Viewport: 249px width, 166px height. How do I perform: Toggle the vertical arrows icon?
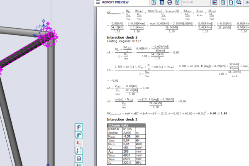(79, 151)
